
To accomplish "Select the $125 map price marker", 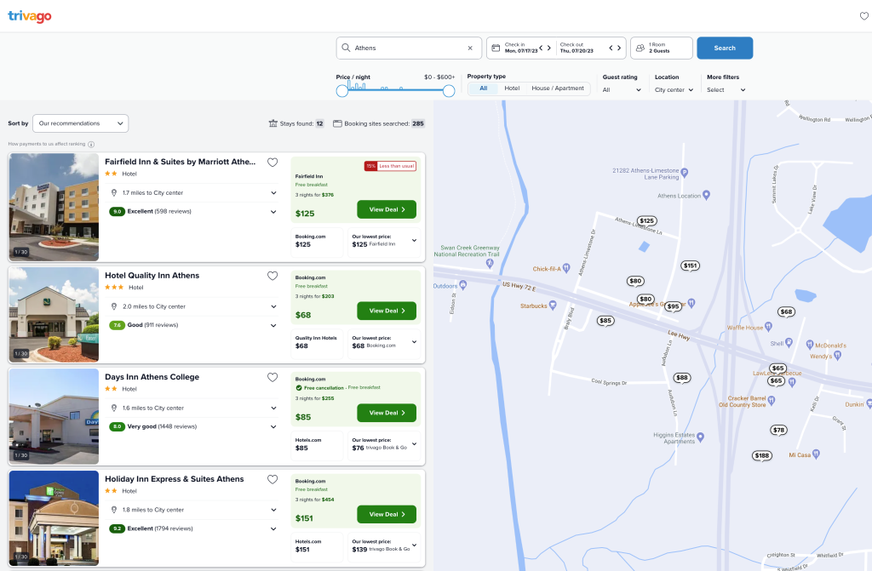I will click(x=646, y=221).
